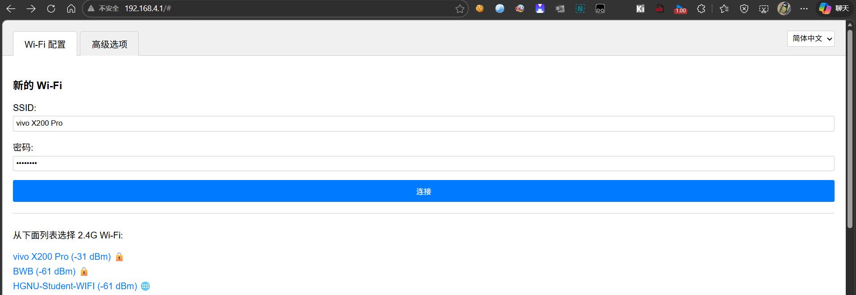Viewport: 856px width, 295px height.
Task: Click the address bar URL 192.168.4.1
Action: 148,8
